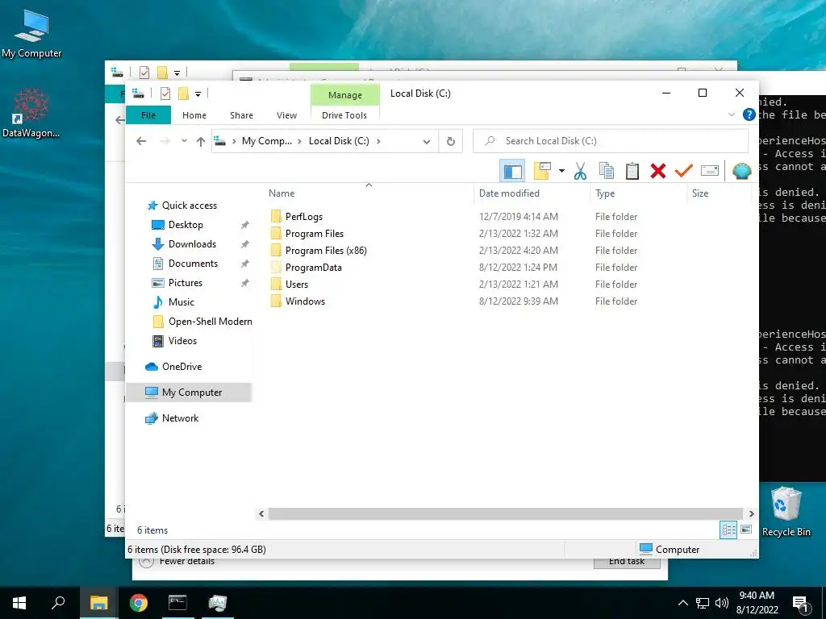Sort by the Name column header
This screenshot has width=826, height=619.
pos(369,193)
